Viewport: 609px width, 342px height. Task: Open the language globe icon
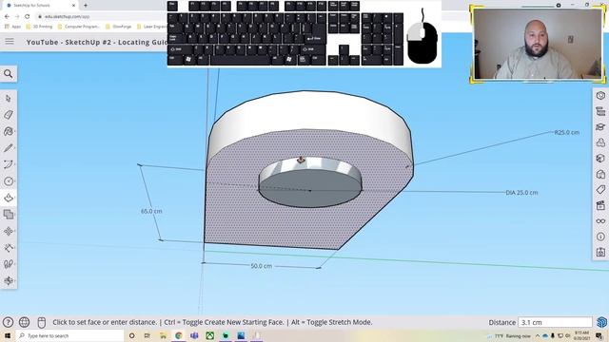click(24, 322)
